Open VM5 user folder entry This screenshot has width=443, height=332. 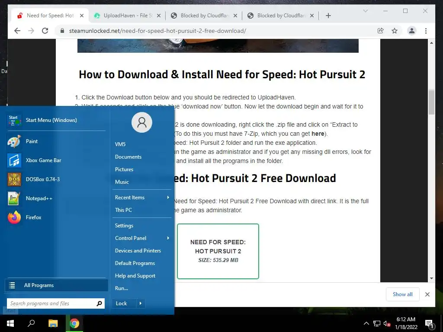(120, 144)
